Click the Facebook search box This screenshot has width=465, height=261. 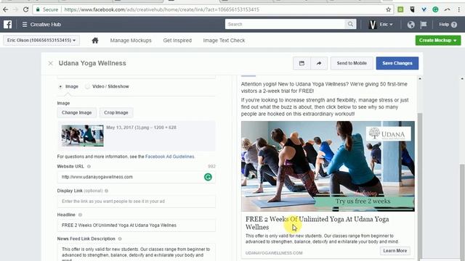click(x=285, y=24)
